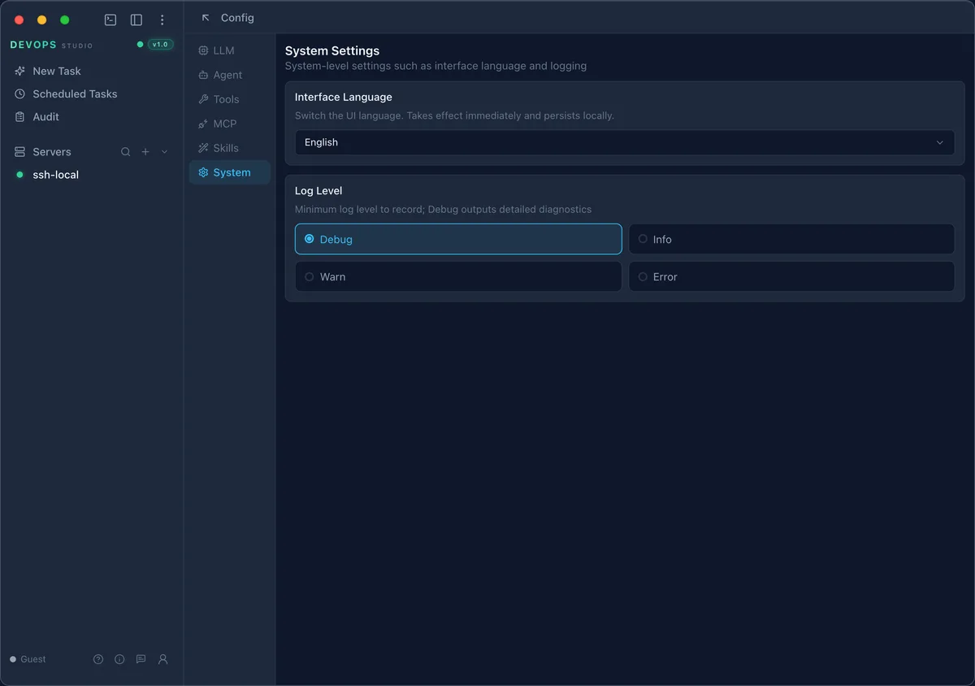Screen dimensions: 975x686
Task: Open the info circle icon in footer
Action: point(119,659)
